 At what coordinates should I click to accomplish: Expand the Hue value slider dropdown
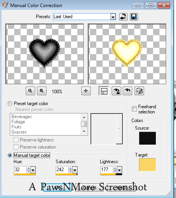pos(33,170)
